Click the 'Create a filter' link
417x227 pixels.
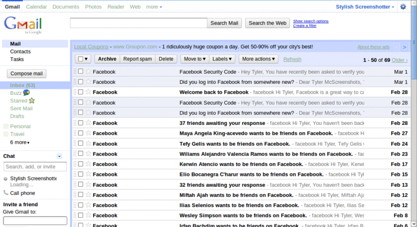(x=305, y=26)
